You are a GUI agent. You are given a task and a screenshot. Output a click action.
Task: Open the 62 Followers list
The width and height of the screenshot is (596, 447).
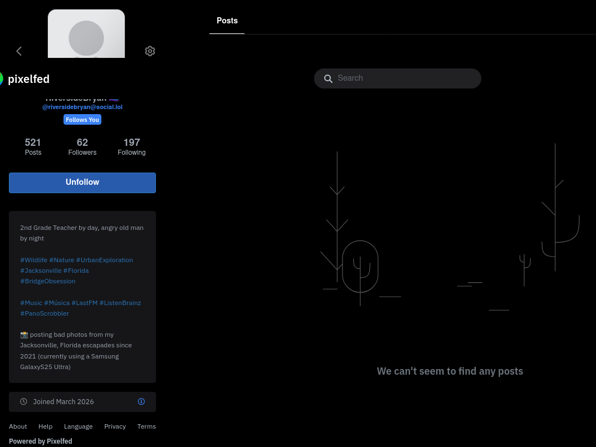[x=82, y=146]
